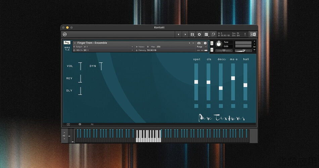This screenshot has height=168, width=319.
Task: Click the Native Instruments NI logo
Action: tap(253, 34)
